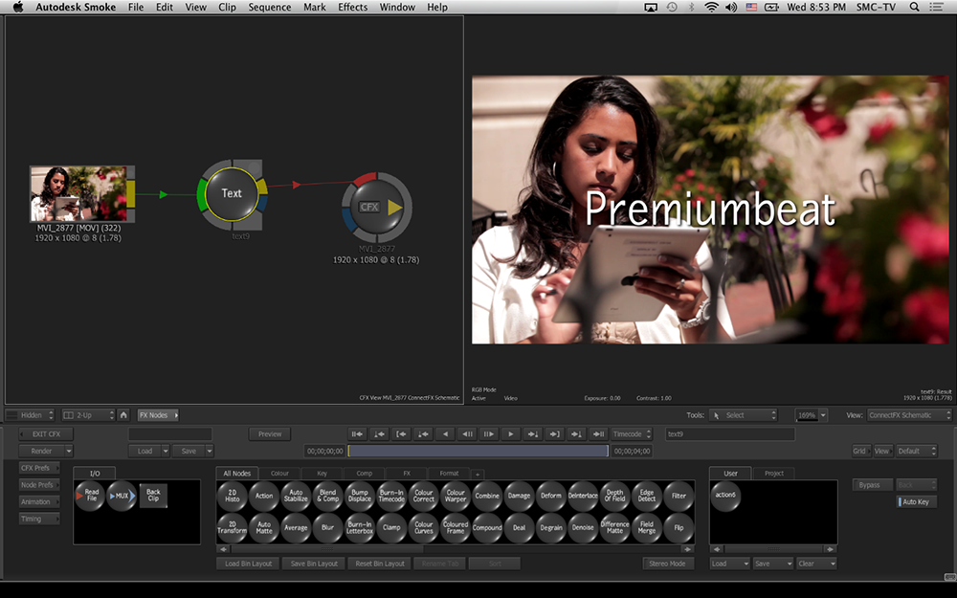Screen dimensions: 957x598
Task: Click the EXIT CFX button
Action: pyautogui.click(x=47, y=434)
